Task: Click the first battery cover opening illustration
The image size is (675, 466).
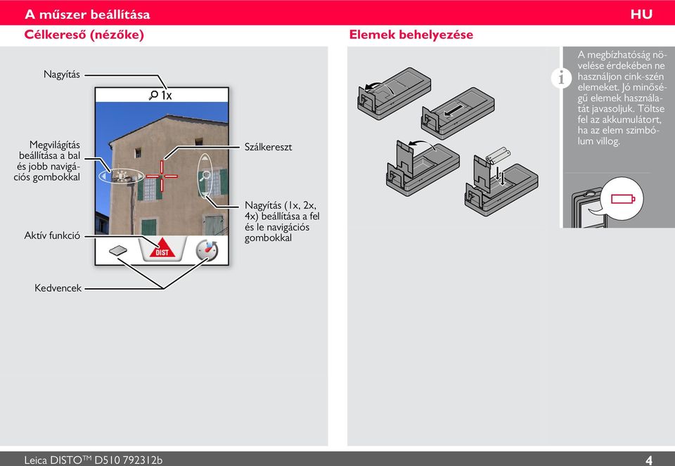Action: (394, 93)
